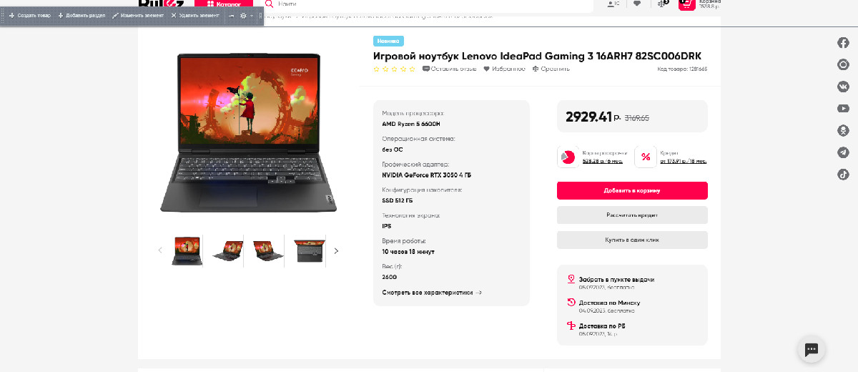
Task: Expand the admin panel gear settings dropdown
Action: [246, 15]
